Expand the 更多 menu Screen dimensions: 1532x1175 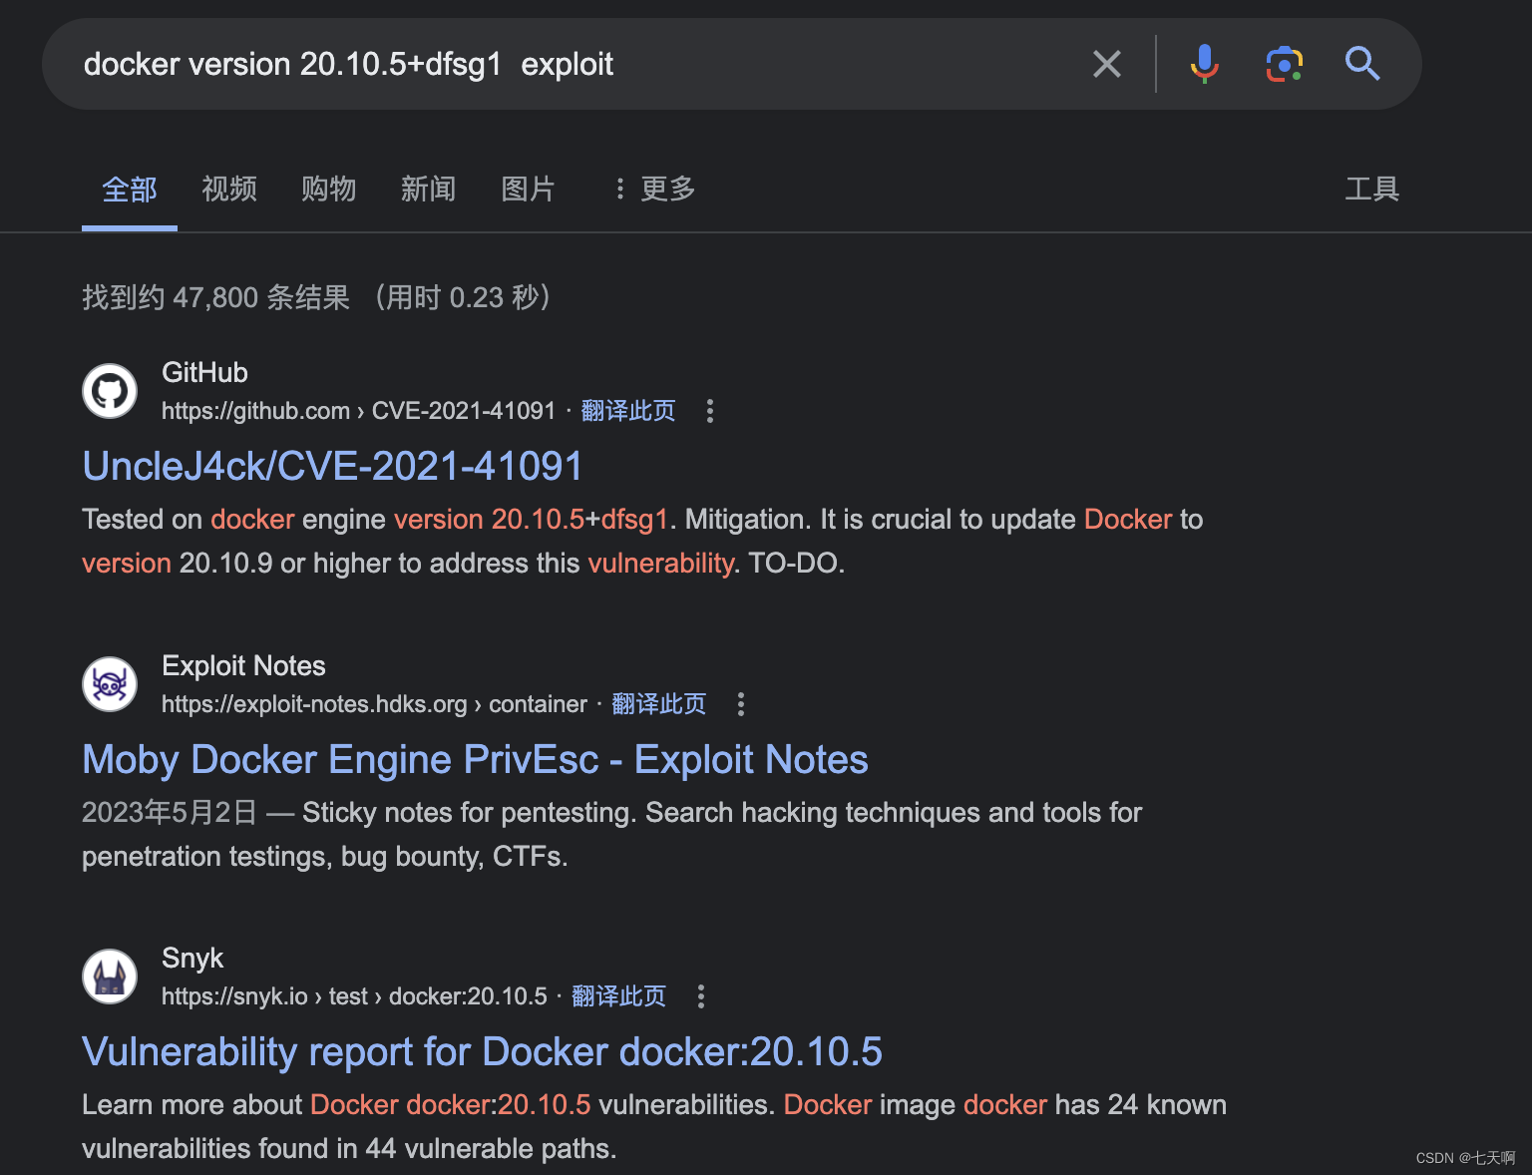point(654,189)
